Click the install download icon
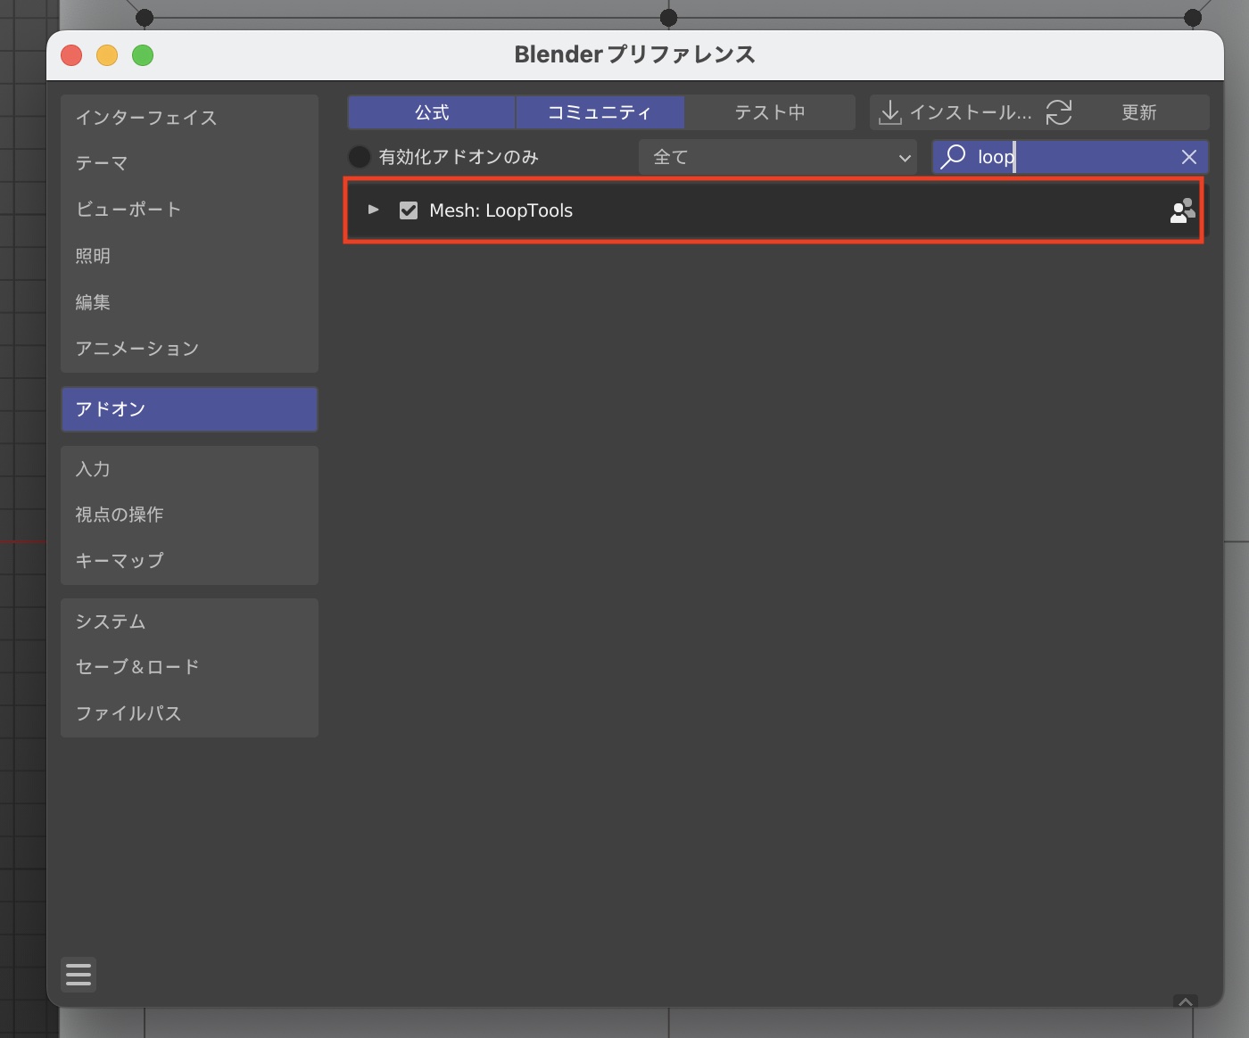Viewport: 1249px width, 1038px height. click(889, 112)
